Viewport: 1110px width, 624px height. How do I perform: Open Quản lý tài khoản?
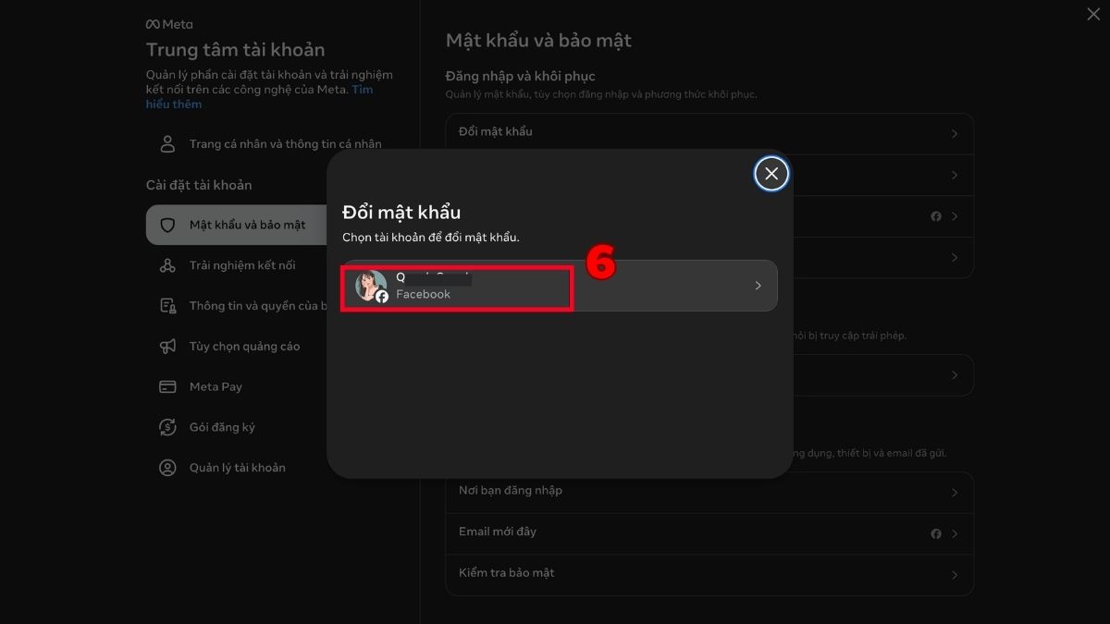click(238, 468)
